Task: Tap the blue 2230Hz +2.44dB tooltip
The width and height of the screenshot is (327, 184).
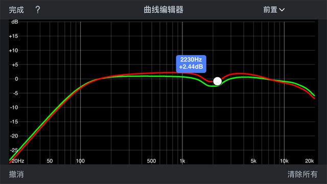Action: pos(191,64)
